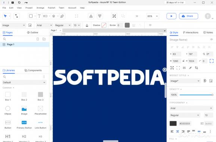Click the #333333 font color swatch
The height and width of the screenshot is (142, 216).
pos(173,123)
